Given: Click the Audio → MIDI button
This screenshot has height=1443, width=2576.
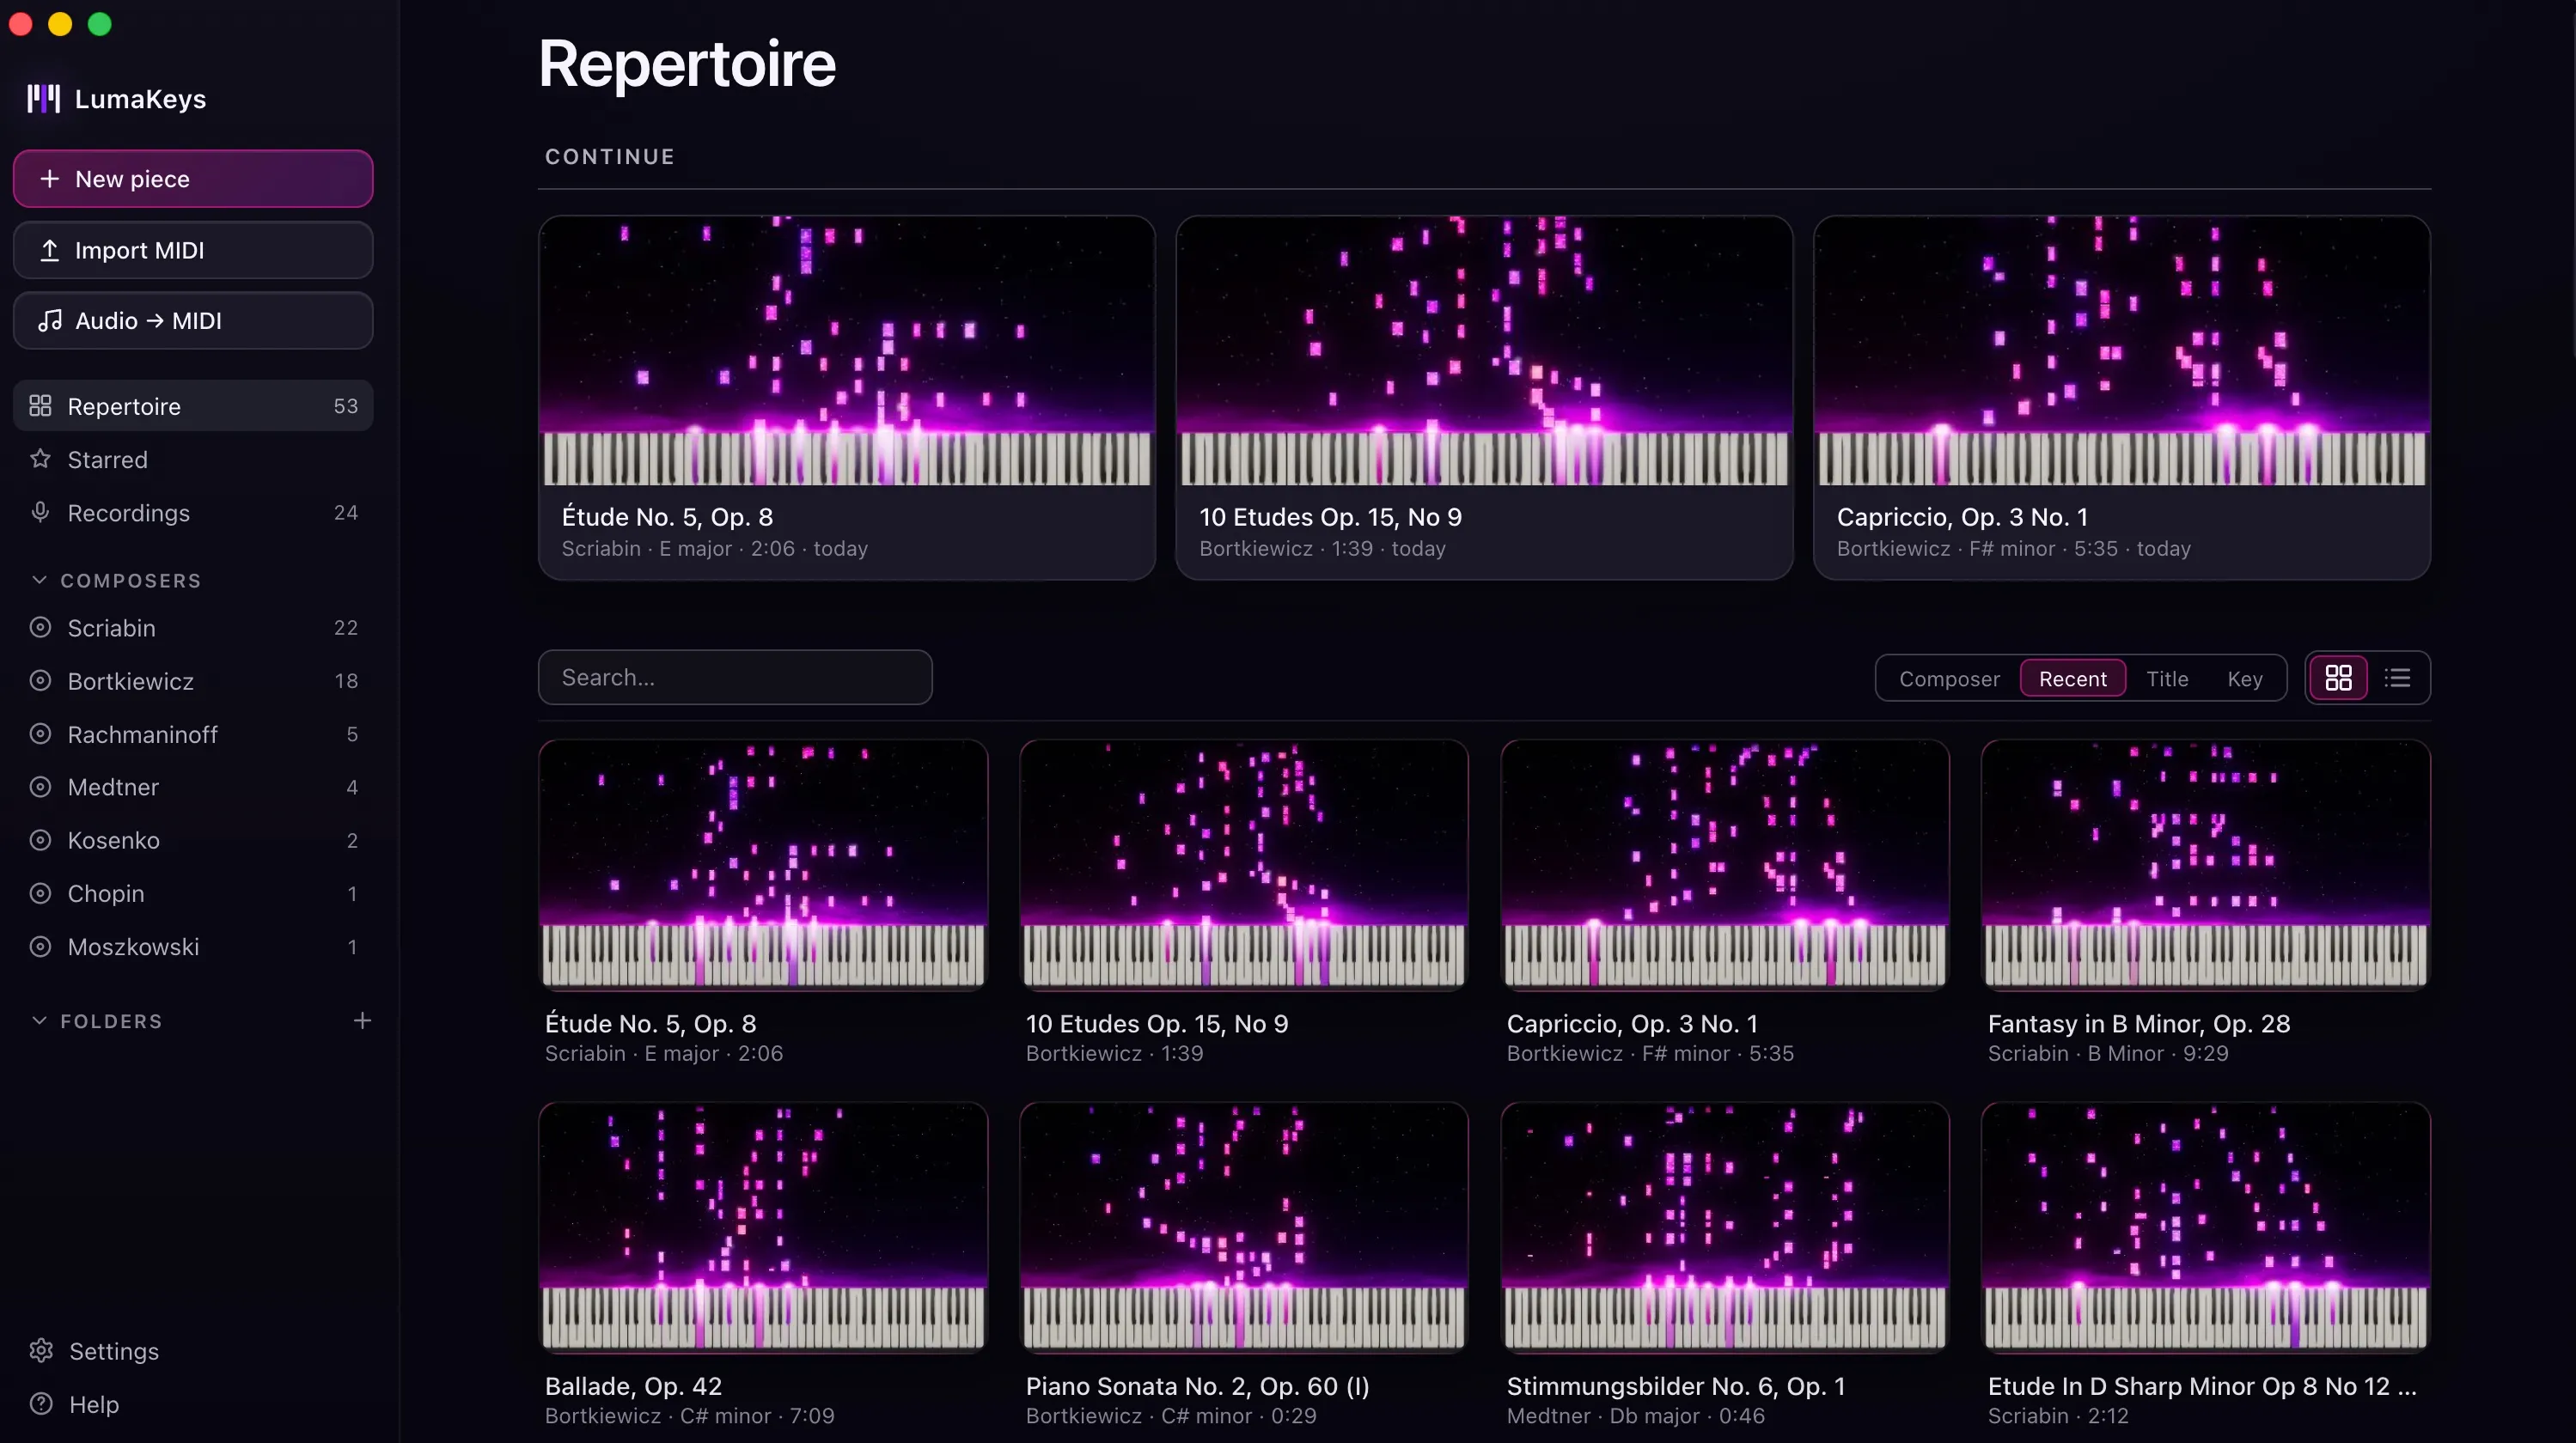Looking at the screenshot, I should coord(193,320).
